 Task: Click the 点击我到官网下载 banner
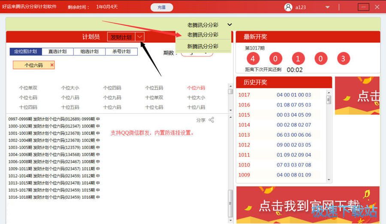pyautogui.click(x=308, y=205)
